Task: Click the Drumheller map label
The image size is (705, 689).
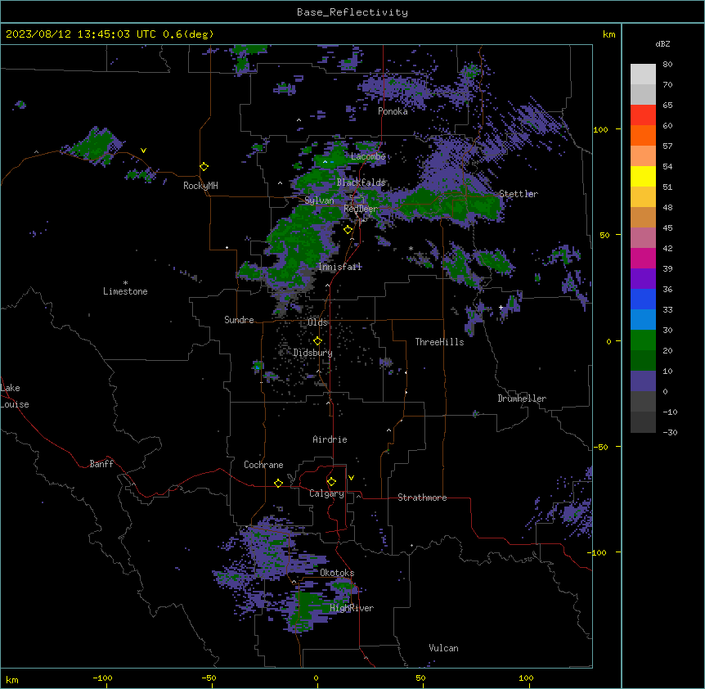Action: [522, 399]
